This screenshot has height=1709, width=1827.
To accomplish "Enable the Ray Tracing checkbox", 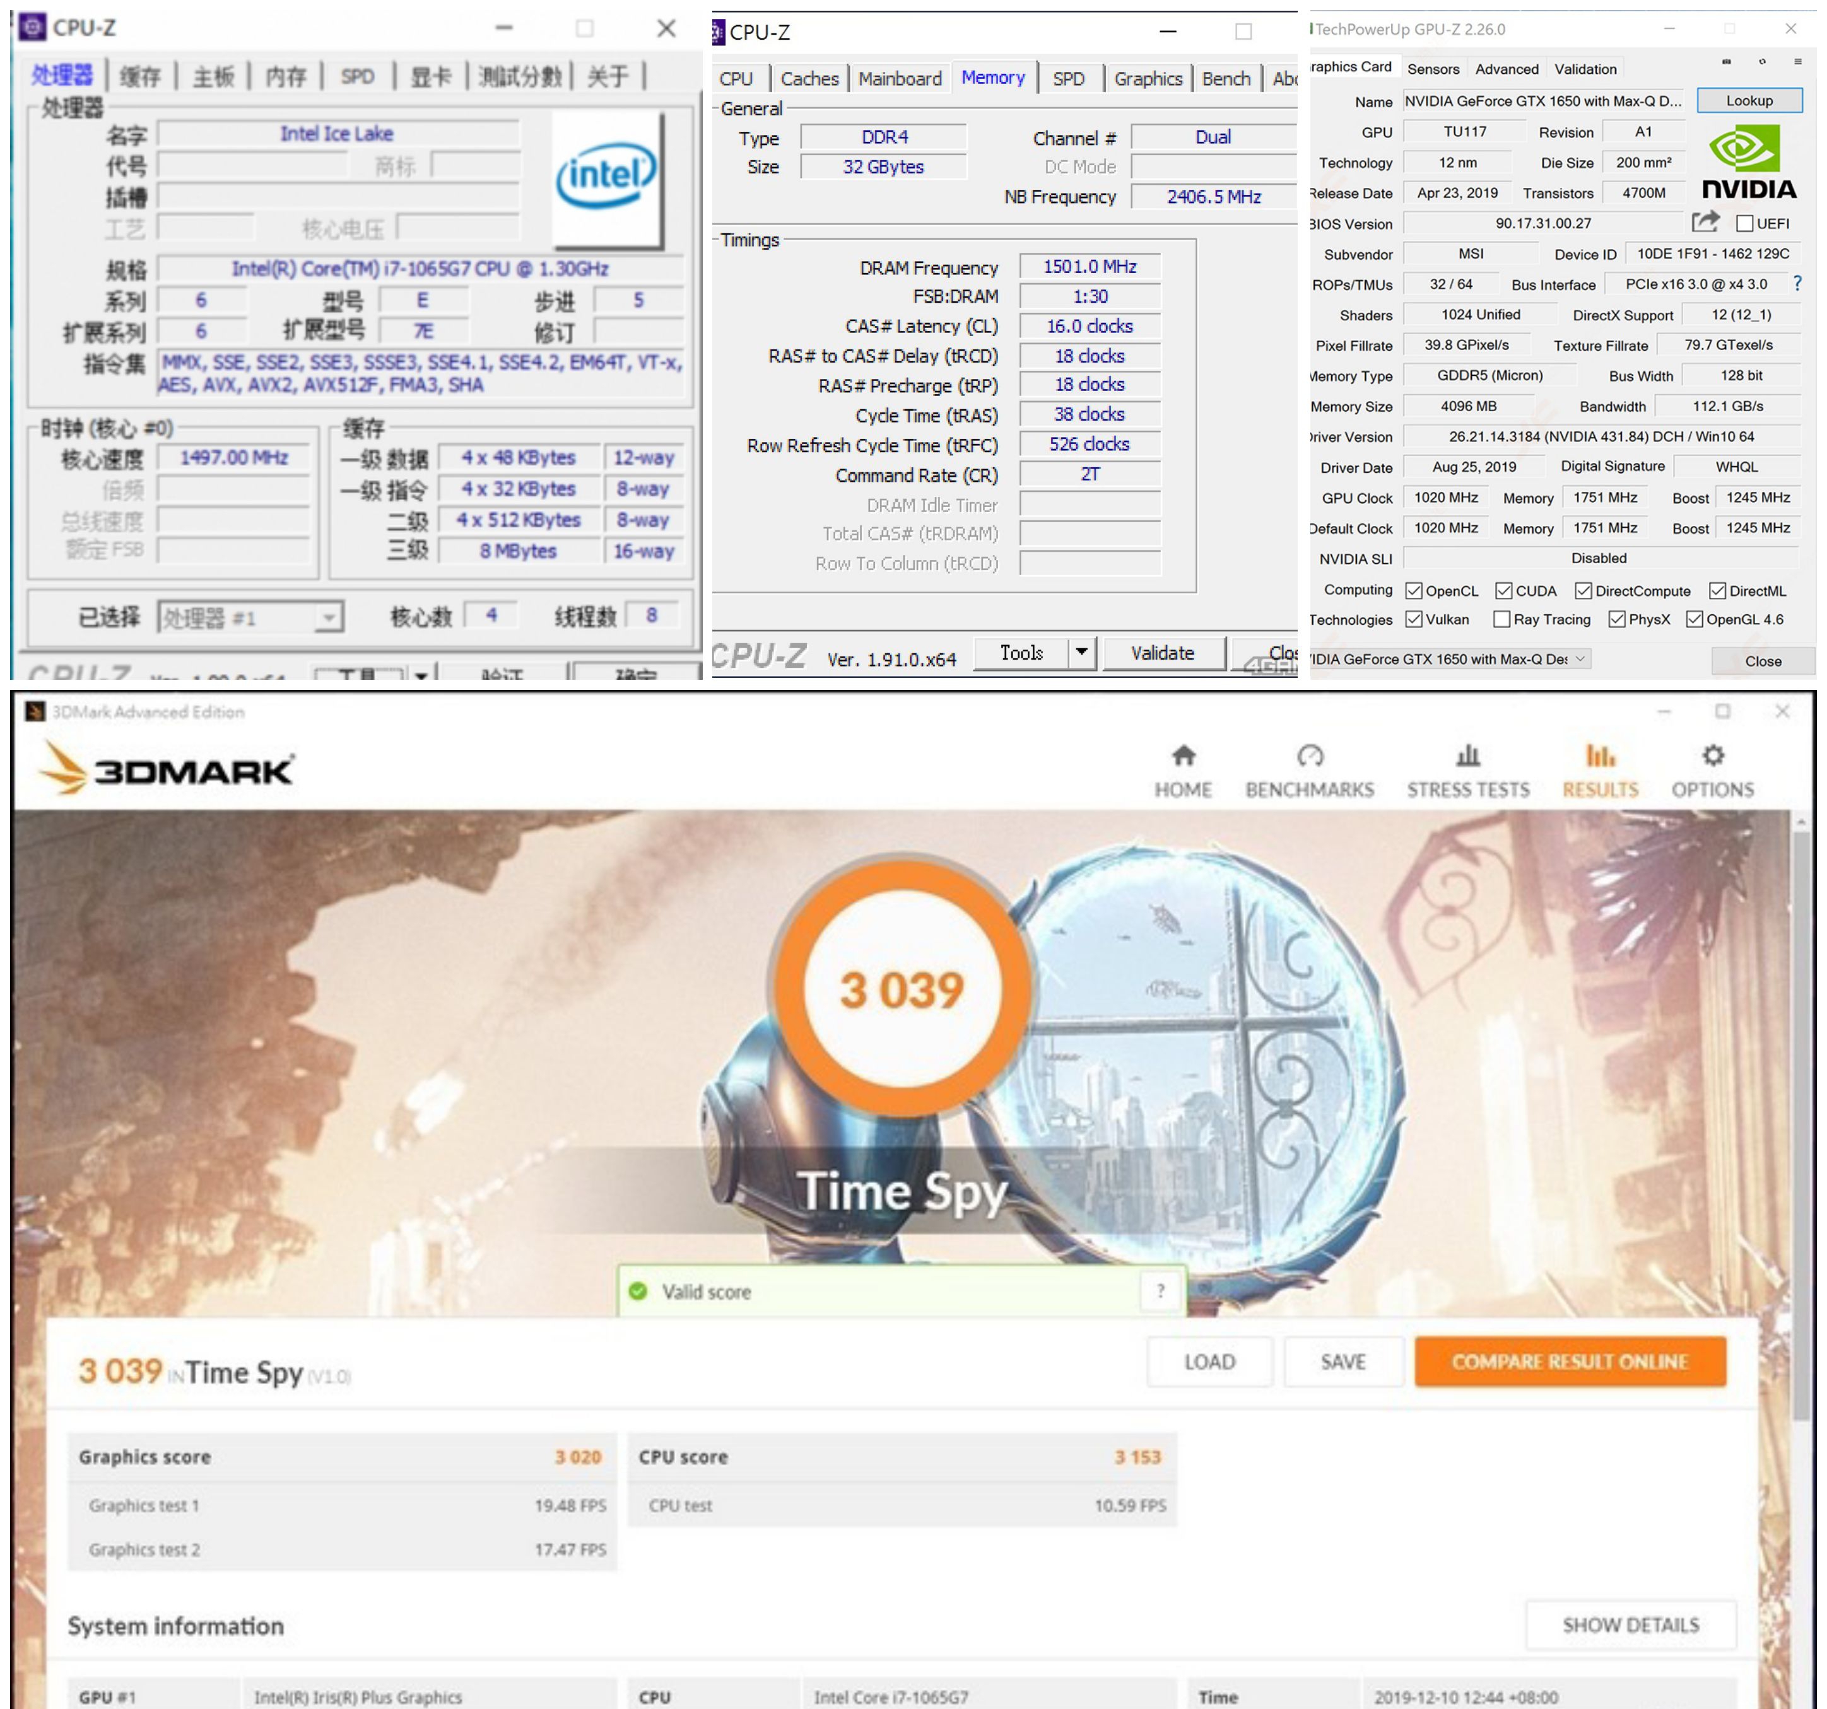I will tap(1501, 619).
